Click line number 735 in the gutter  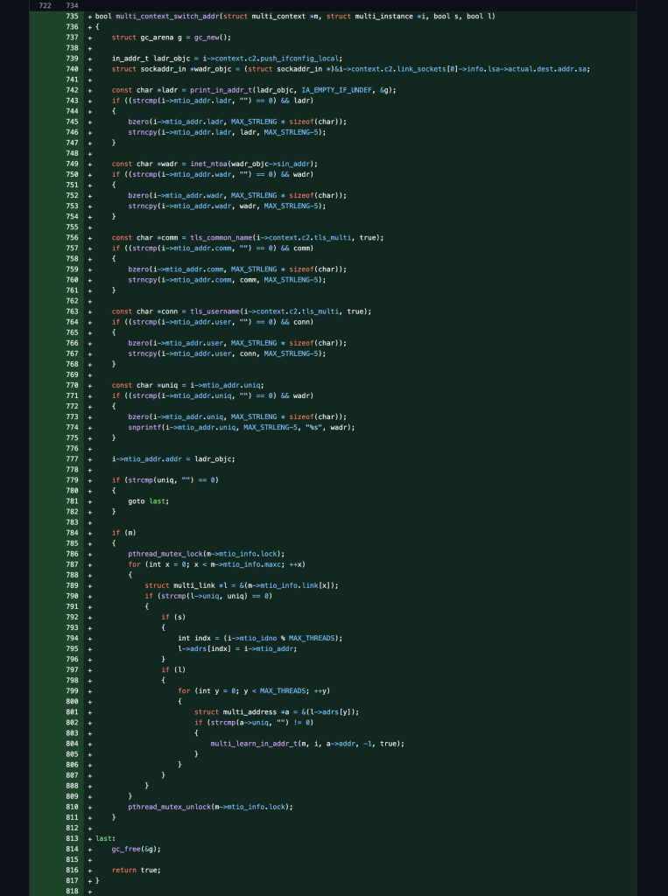tap(72, 17)
